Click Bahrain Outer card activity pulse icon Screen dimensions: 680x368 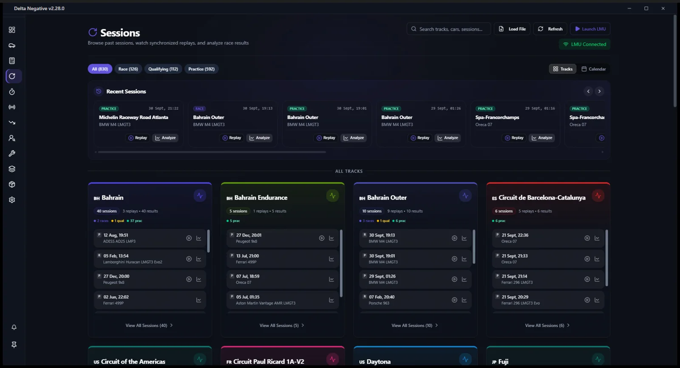465,196
